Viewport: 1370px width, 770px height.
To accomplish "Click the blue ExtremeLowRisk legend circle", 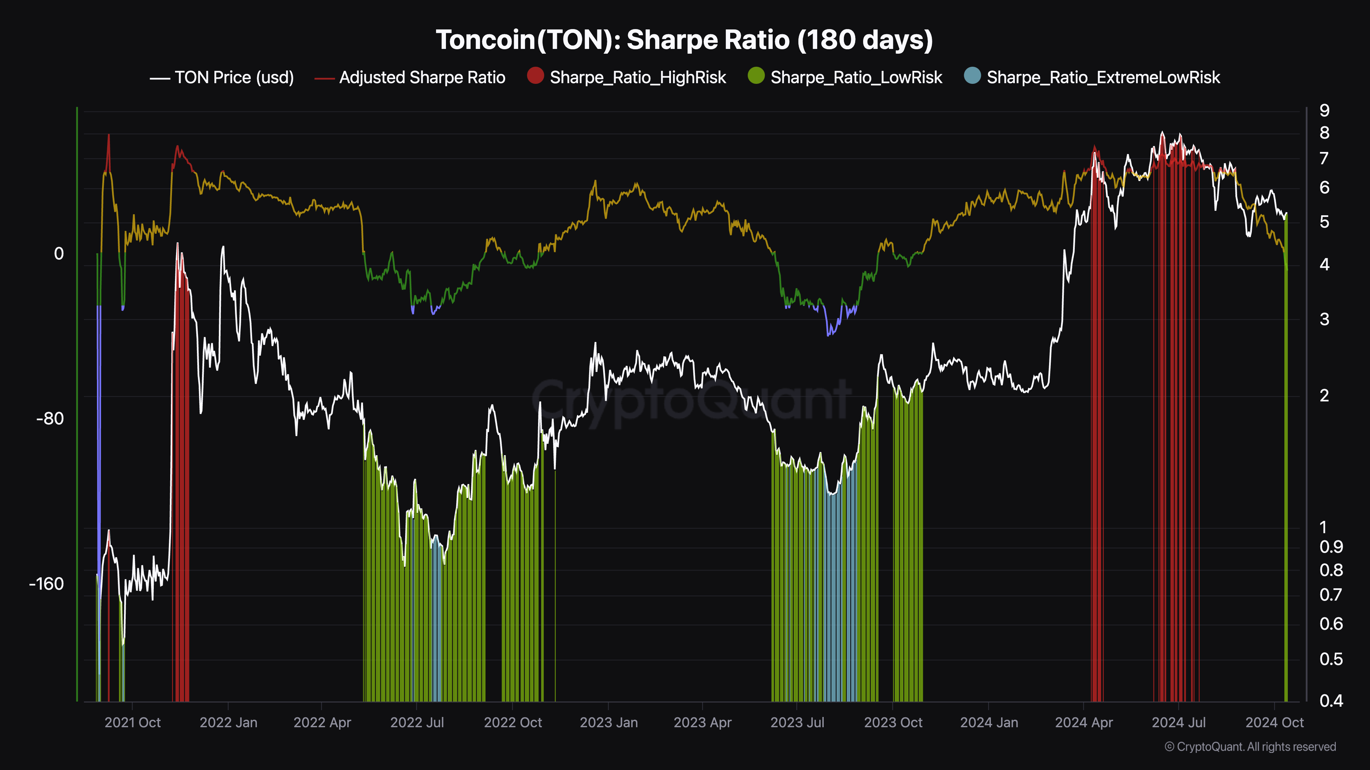I will coord(972,76).
